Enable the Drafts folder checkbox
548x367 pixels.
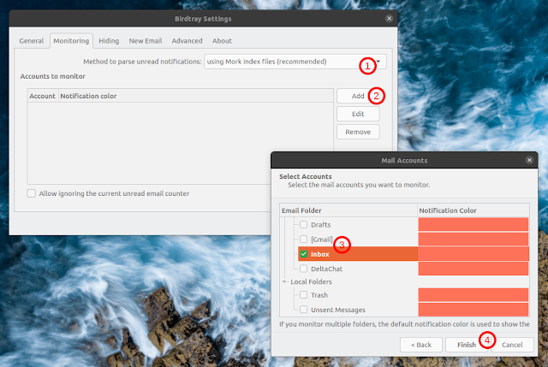(304, 224)
